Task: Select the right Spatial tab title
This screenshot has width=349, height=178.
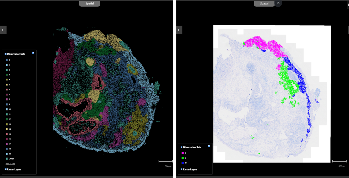Action: click(x=264, y=3)
